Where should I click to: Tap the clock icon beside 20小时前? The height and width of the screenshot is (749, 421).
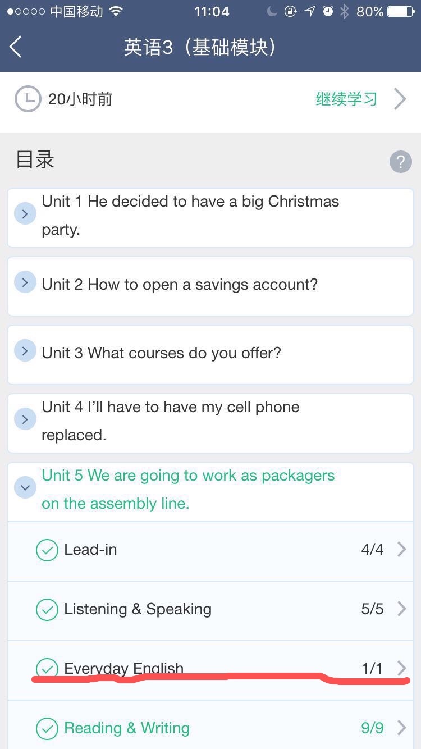(x=28, y=99)
